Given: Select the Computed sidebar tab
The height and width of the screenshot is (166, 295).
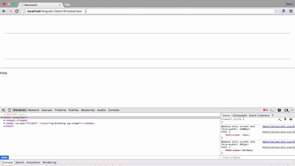Looking at the screenshot, I should (x=240, y=115).
